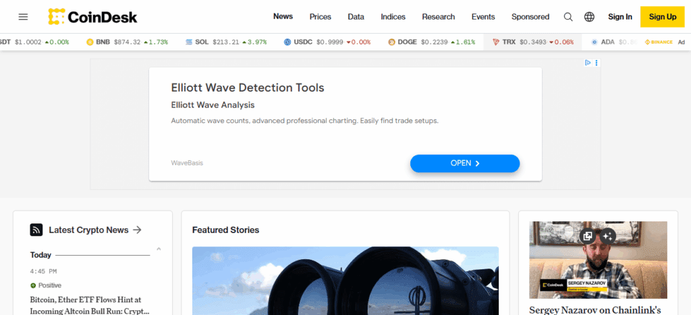The height and width of the screenshot is (315, 691).
Task: Open the Sponsored menu
Action: click(x=530, y=17)
